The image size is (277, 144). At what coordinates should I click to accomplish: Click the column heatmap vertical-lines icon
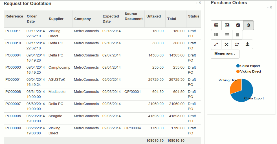[238, 35]
